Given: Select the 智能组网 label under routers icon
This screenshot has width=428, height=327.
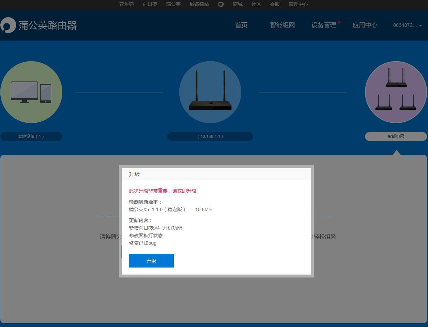Looking at the screenshot, I should (396, 137).
